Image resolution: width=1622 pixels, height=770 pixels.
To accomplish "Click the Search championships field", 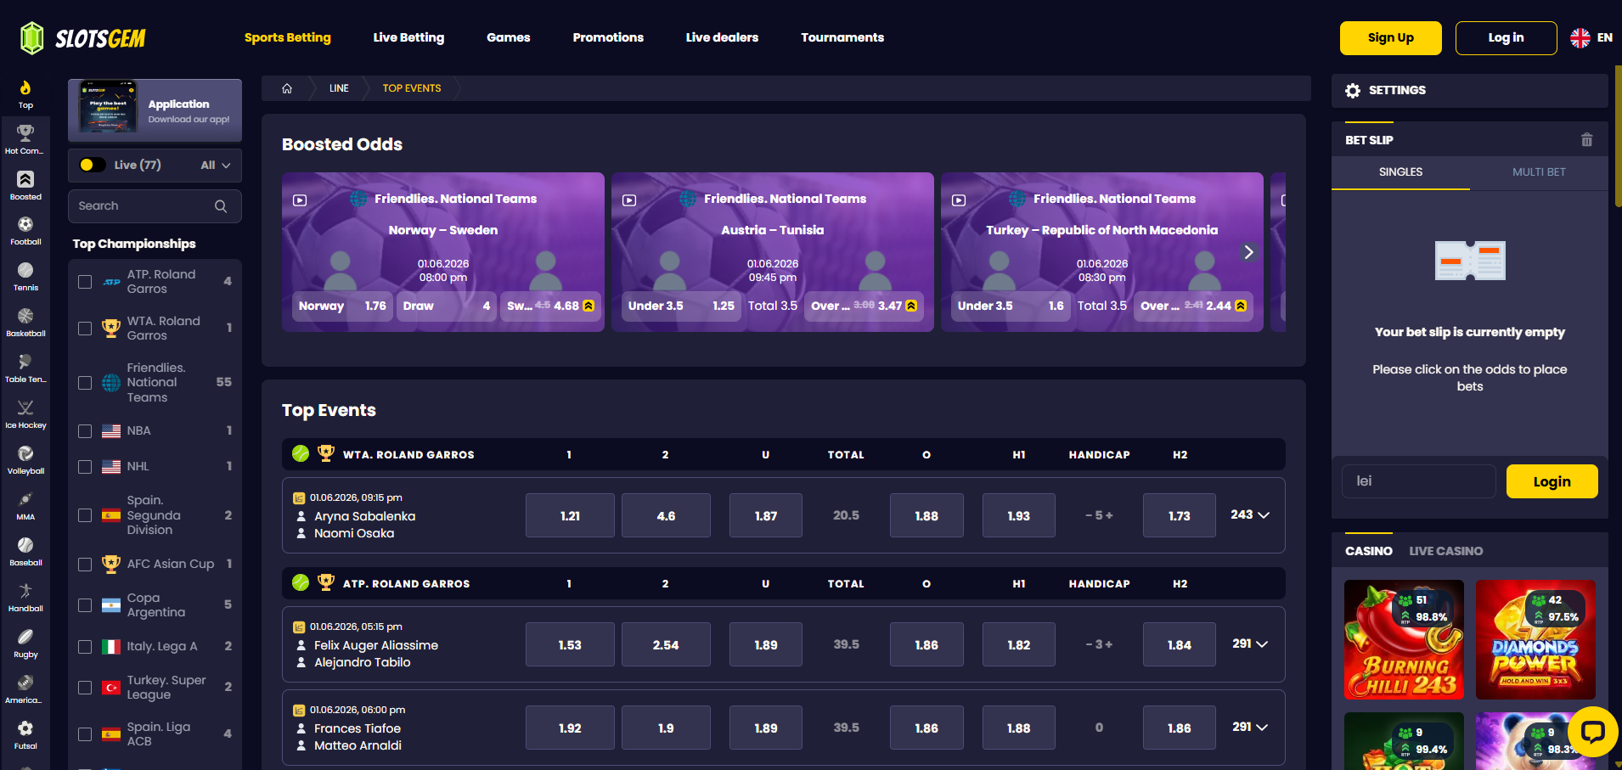I will pos(155,206).
